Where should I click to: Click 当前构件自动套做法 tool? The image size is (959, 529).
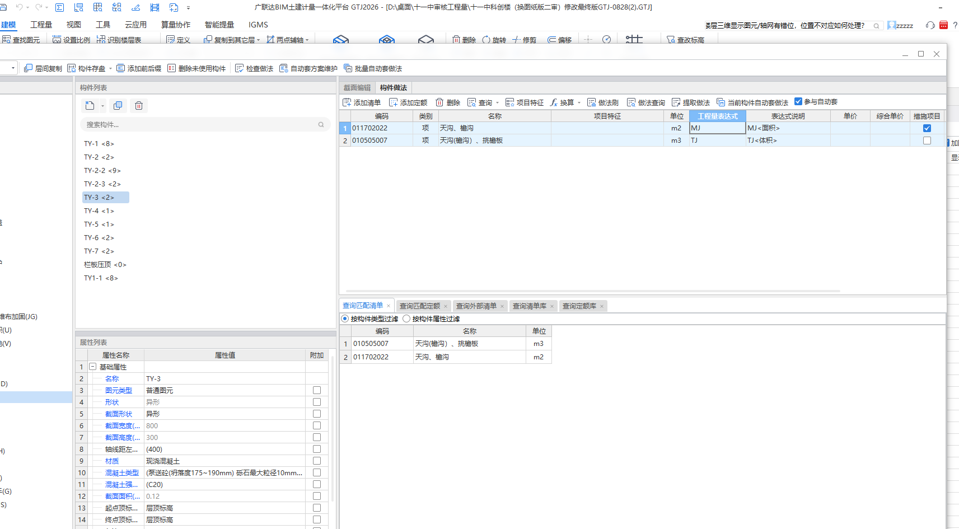pos(752,102)
